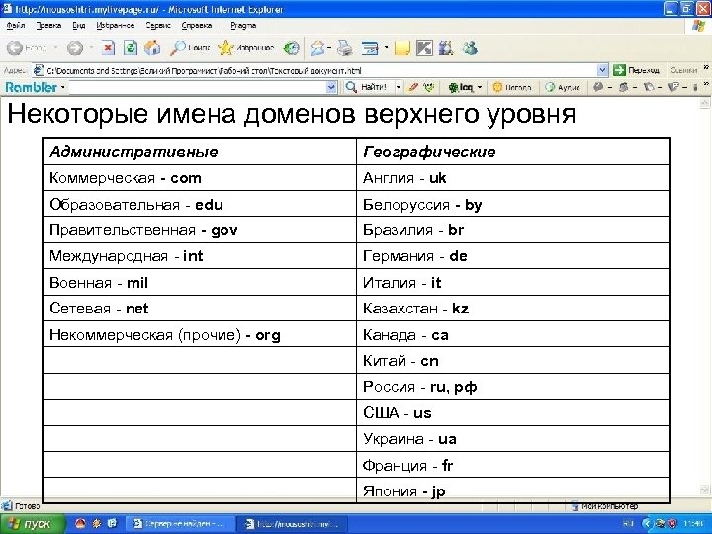Go to the Home page icon

click(152, 47)
